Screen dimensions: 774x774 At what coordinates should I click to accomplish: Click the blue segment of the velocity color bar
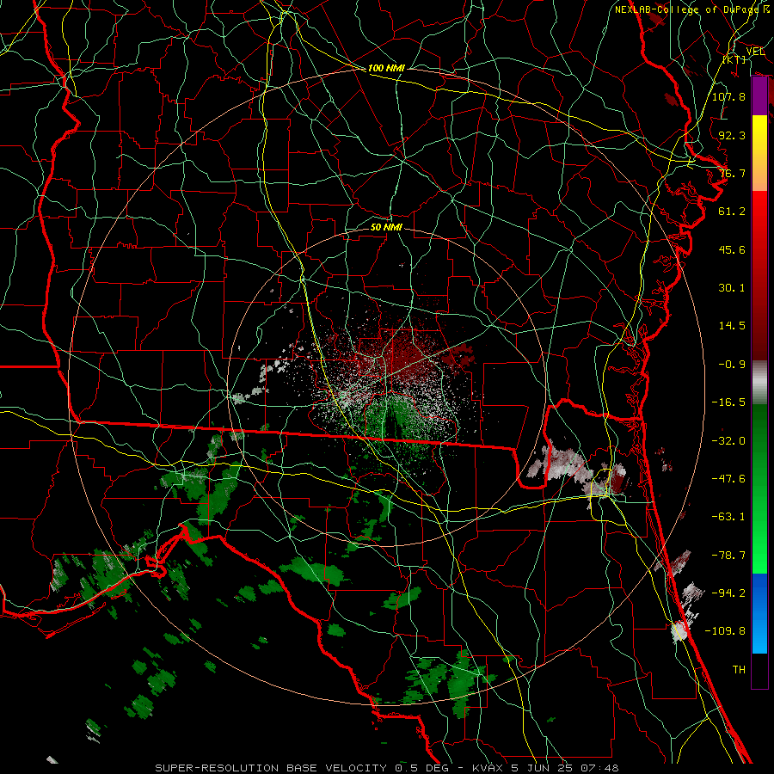point(759,613)
